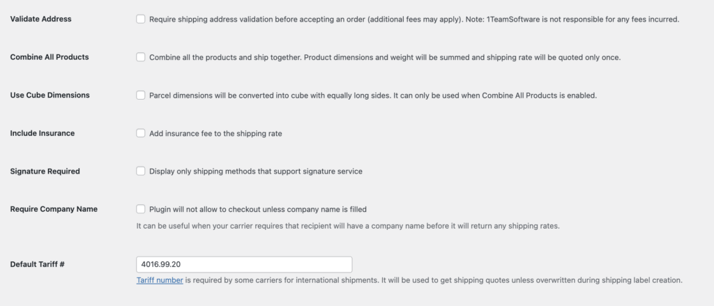Check the Use Cube Dimensions box
Image resolution: width=714 pixels, height=306 pixels.
(x=141, y=95)
